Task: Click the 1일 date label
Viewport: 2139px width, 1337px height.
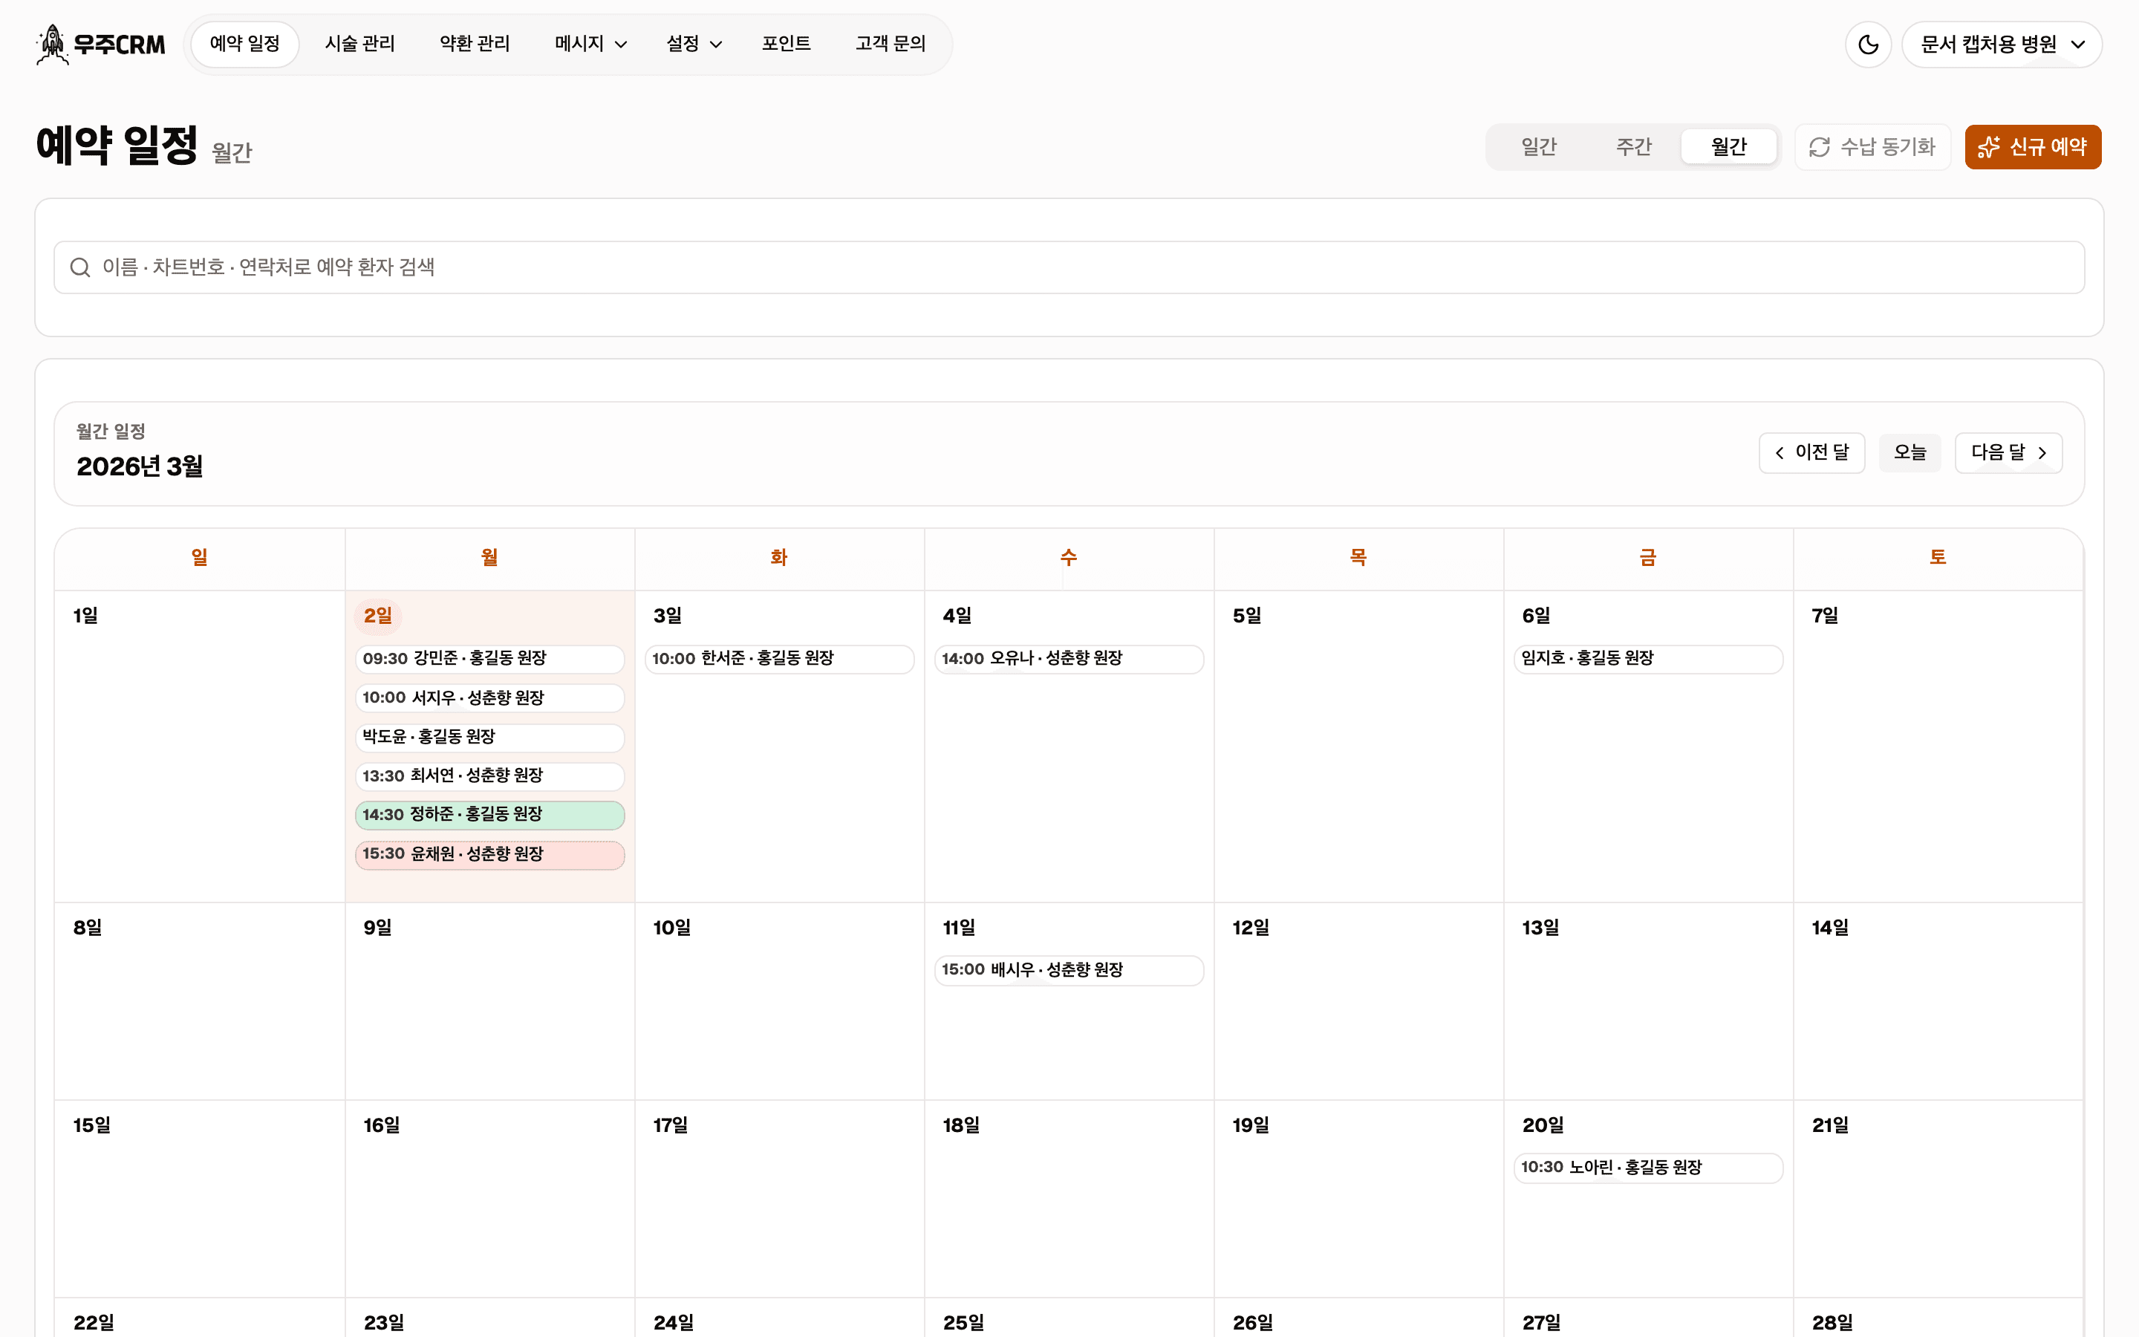Action: tap(85, 616)
